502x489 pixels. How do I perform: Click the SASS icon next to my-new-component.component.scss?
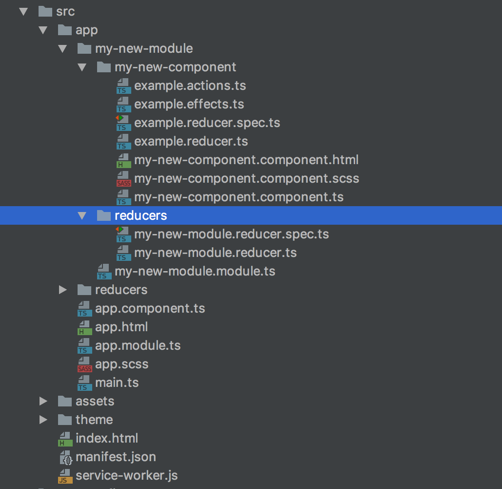(123, 178)
